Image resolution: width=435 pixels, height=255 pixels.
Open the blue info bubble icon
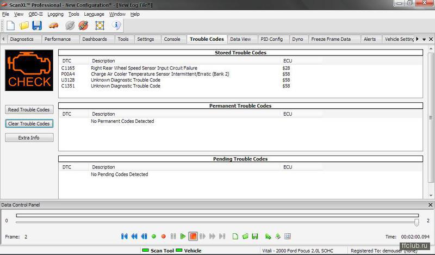[x=116, y=26]
